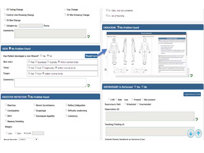Select Within normal limits for Turgor

point(43,73)
